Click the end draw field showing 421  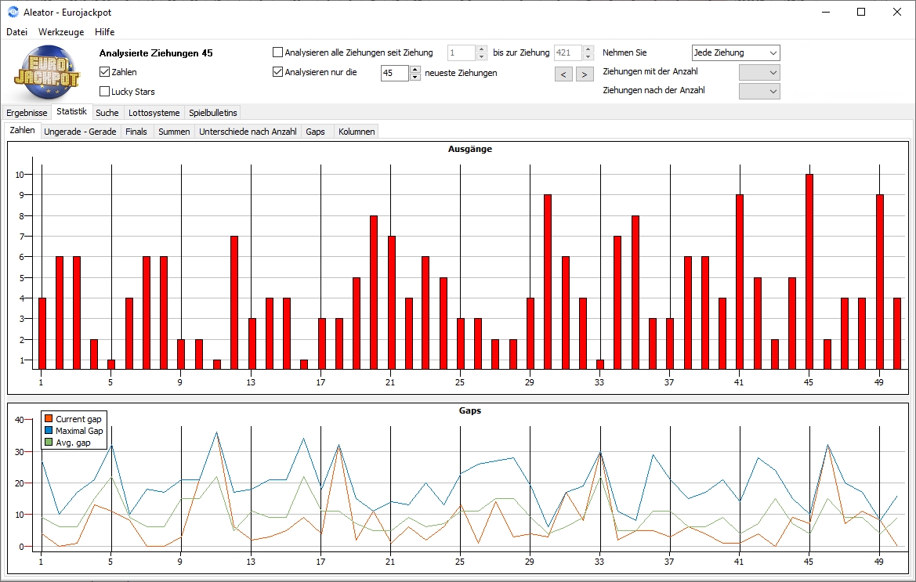coord(568,52)
